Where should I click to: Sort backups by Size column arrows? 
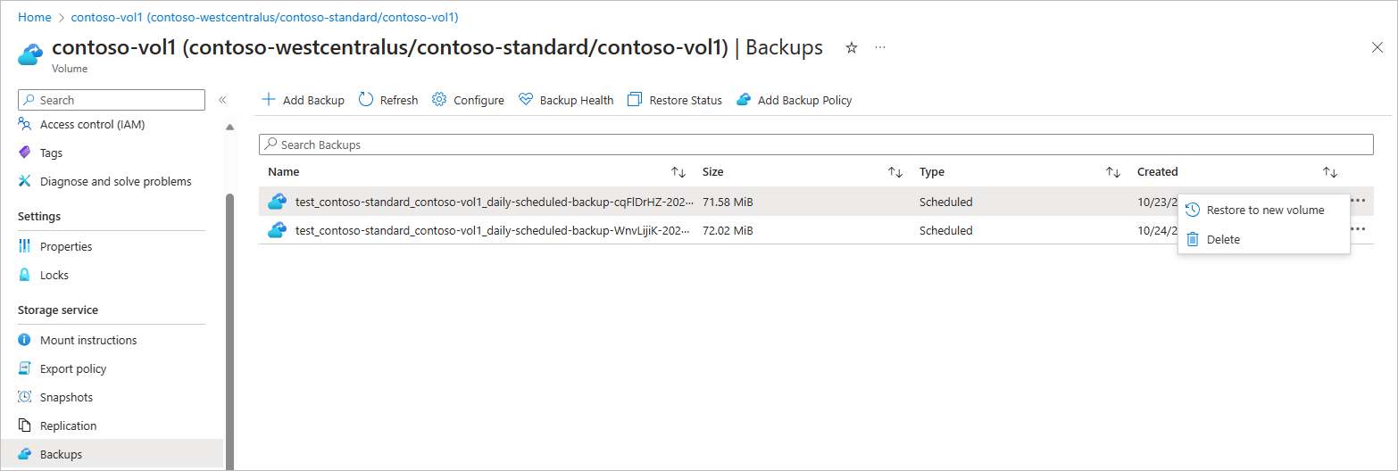895,172
